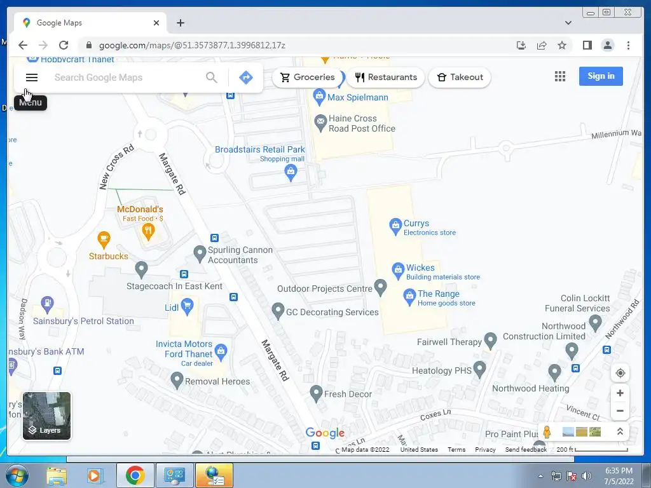
Task: Click the Removal Heroes pin
Action: (177, 381)
